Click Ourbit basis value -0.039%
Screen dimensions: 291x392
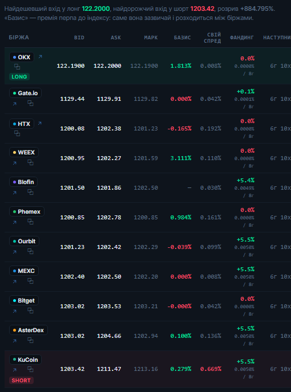(179, 247)
